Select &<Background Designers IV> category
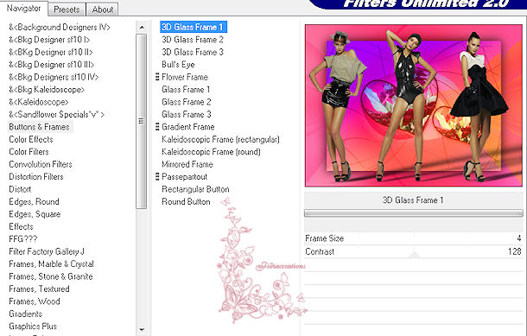 (x=60, y=27)
